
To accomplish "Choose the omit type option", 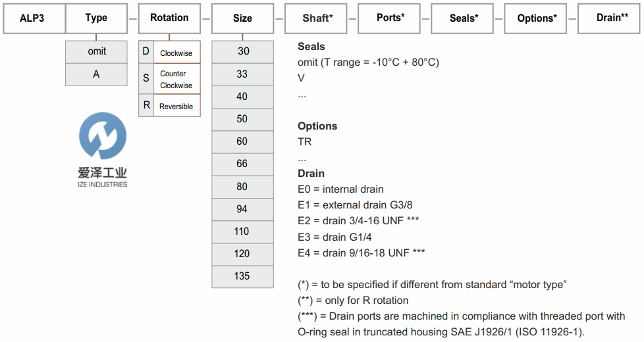I will (96, 51).
